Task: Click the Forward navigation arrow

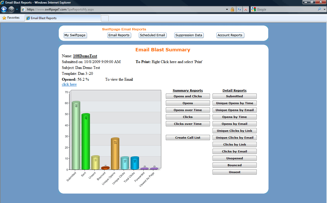Action: [x=11, y=9]
